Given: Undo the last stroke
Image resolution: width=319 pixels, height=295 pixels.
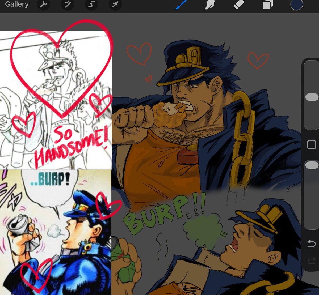Looking at the screenshot, I should coord(312,243).
